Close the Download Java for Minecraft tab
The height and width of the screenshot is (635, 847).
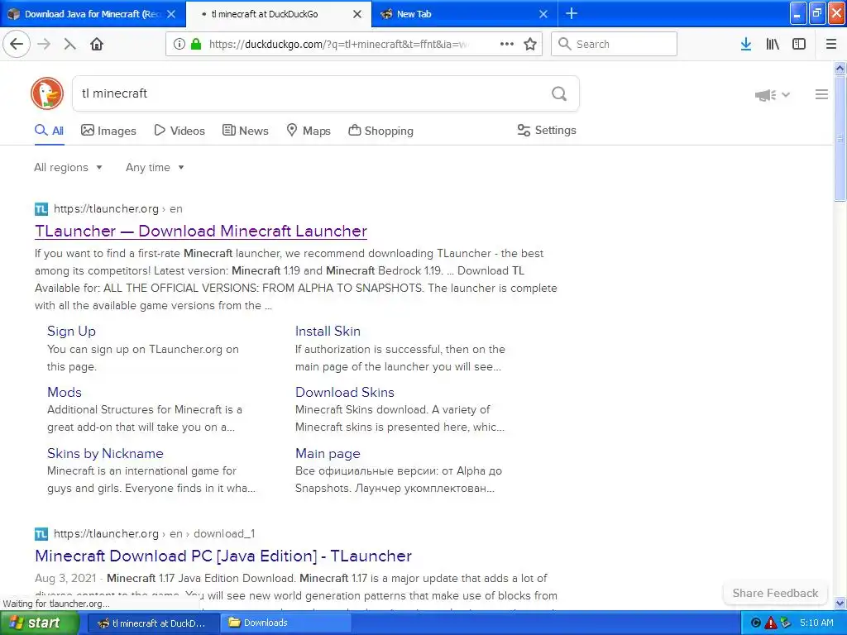coord(171,14)
